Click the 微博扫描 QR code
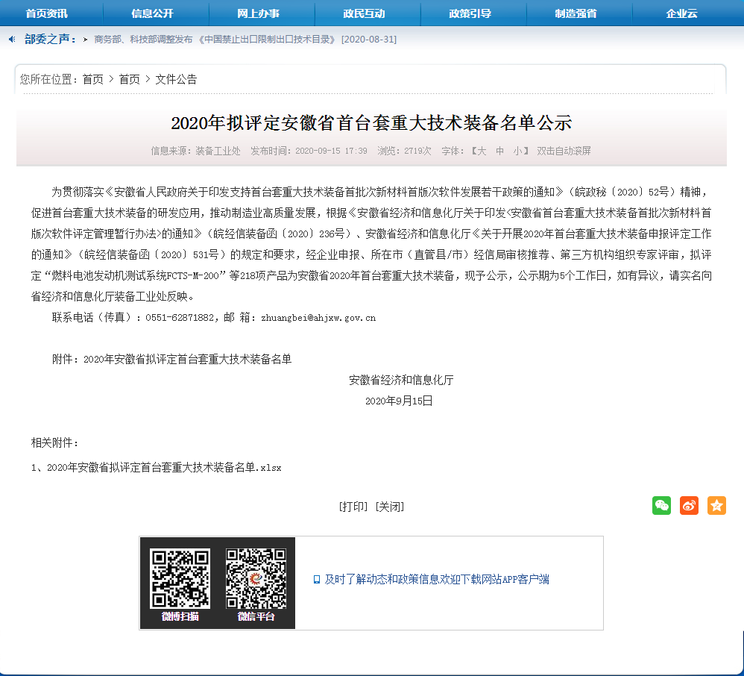The width and height of the screenshot is (744, 676). point(180,578)
